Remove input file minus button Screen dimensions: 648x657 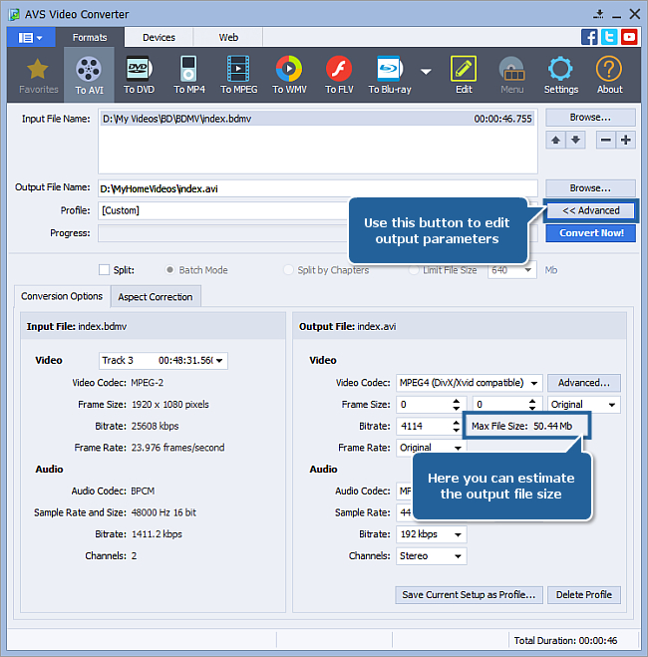tap(606, 140)
